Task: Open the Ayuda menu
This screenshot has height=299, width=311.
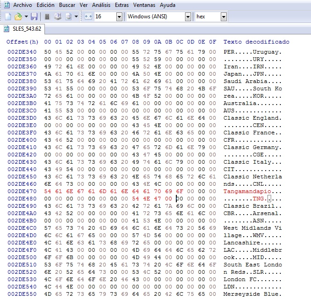Action: pyautogui.click(x=168, y=5)
